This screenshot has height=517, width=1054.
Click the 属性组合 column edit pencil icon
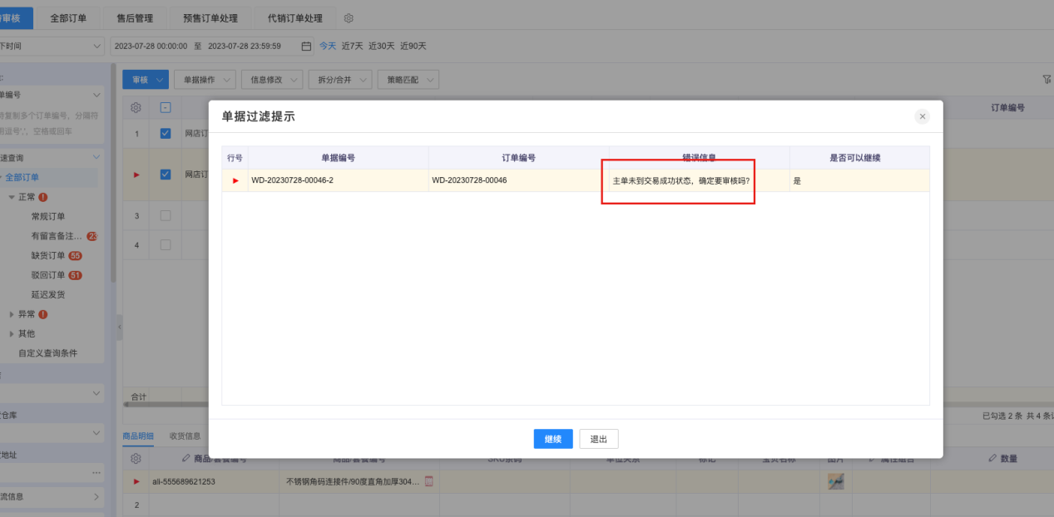[871, 458]
